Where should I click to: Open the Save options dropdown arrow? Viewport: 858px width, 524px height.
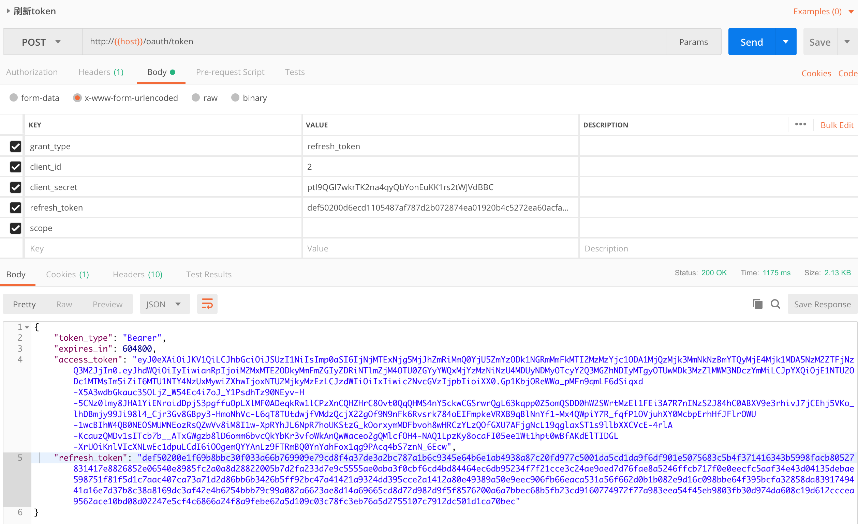click(x=847, y=42)
